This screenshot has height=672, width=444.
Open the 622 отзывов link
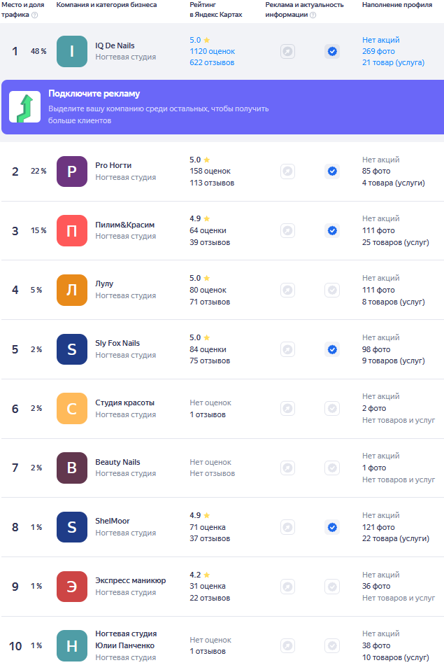tap(212, 62)
